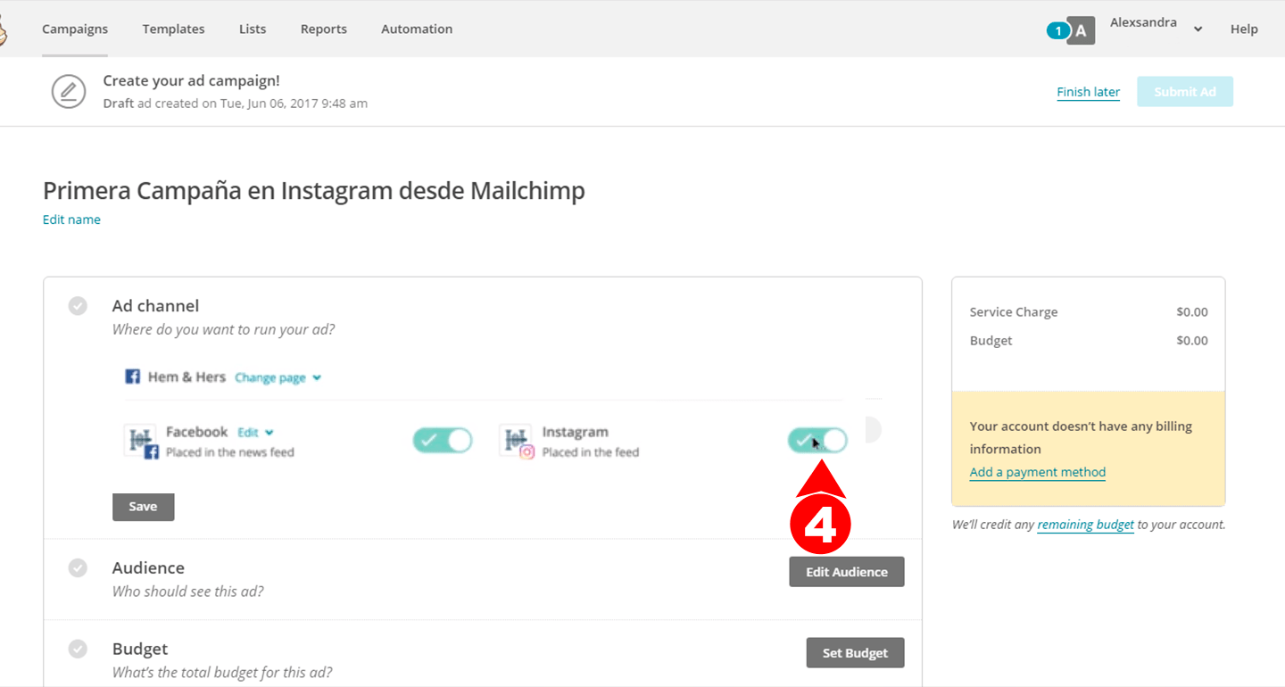
Task: Click the Audience section heading
Action: pyautogui.click(x=148, y=567)
